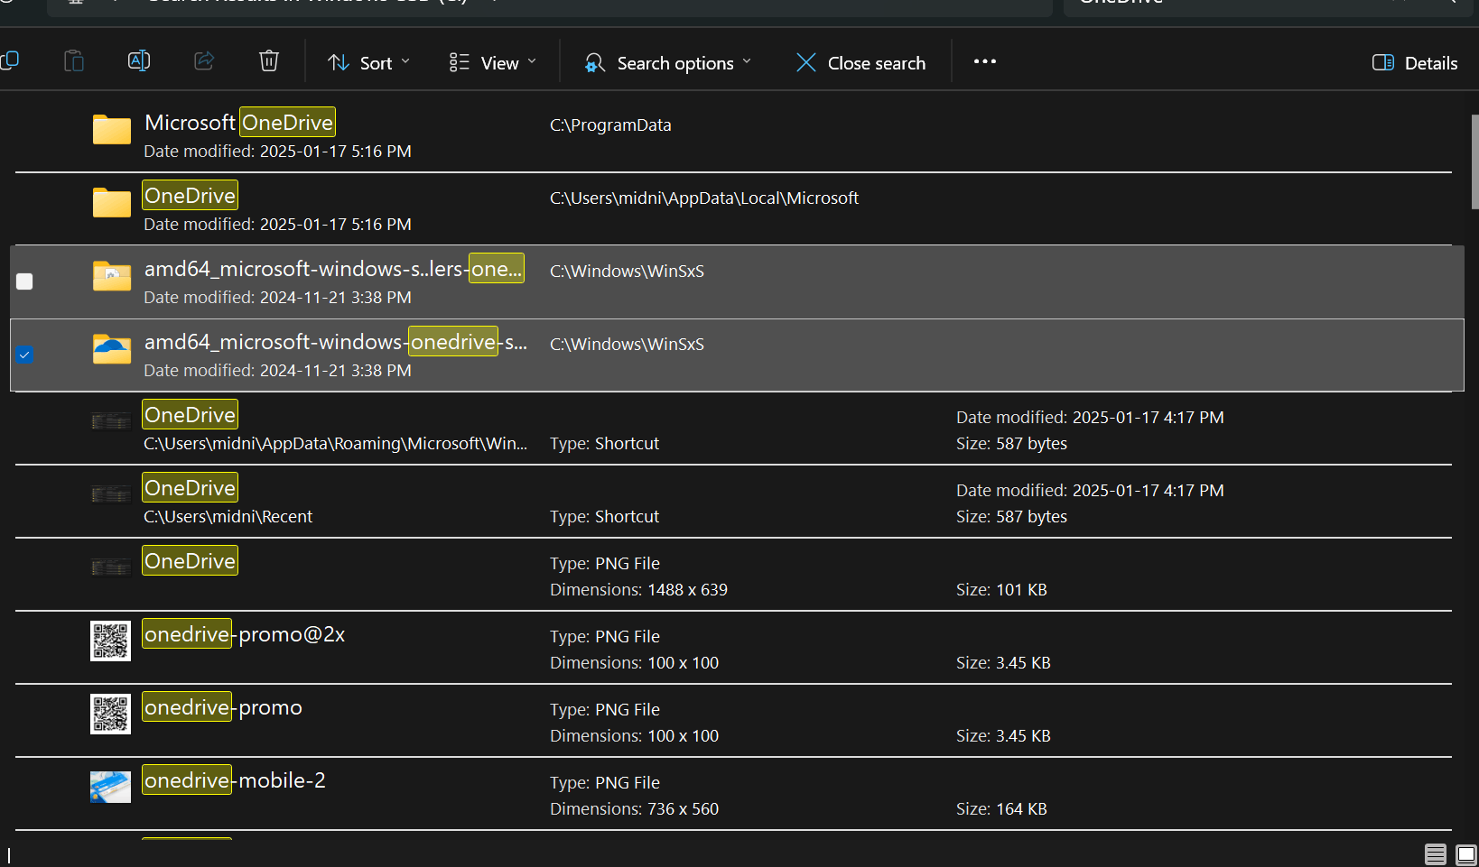Image resolution: width=1479 pixels, height=867 pixels.
Task: Click the QR code thumbnail of onedrive-promo@2x
Action: 111,641
